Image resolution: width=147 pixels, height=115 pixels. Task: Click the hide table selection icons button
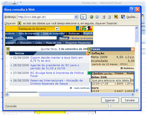(116, 17)
